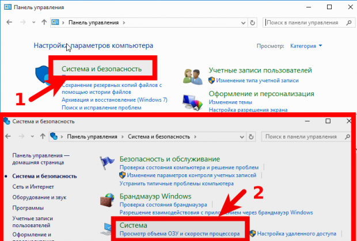Image resolution: width=357 pixels, height=241 pixels.
Task: Expand chevron after 'Система и безопасность' breadcrumb
Action: pos(195,137)
